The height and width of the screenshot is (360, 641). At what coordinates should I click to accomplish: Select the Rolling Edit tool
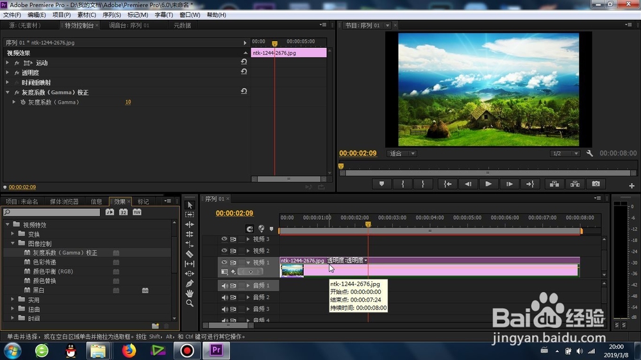pos(190,234)
